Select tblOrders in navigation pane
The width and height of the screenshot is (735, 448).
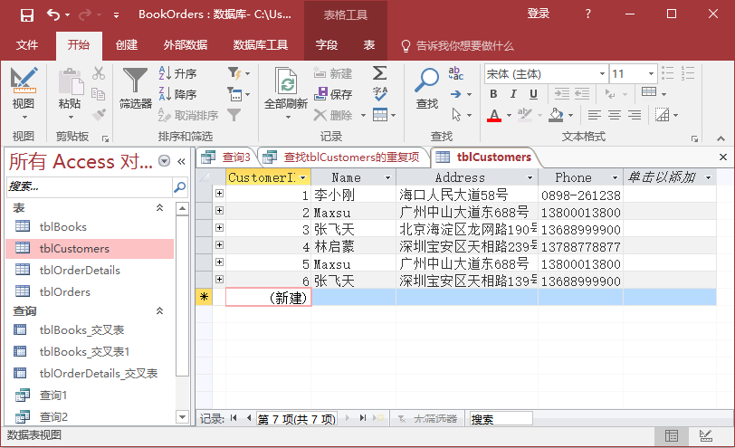65,291
